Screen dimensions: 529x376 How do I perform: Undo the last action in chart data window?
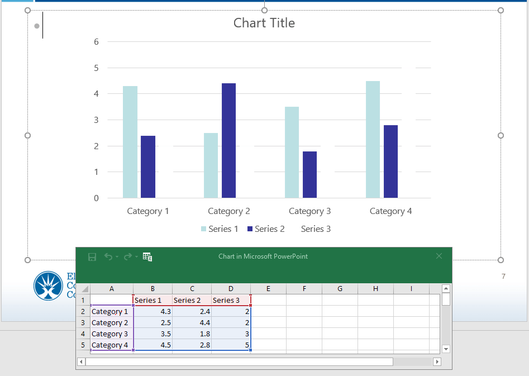click(108, 257)
